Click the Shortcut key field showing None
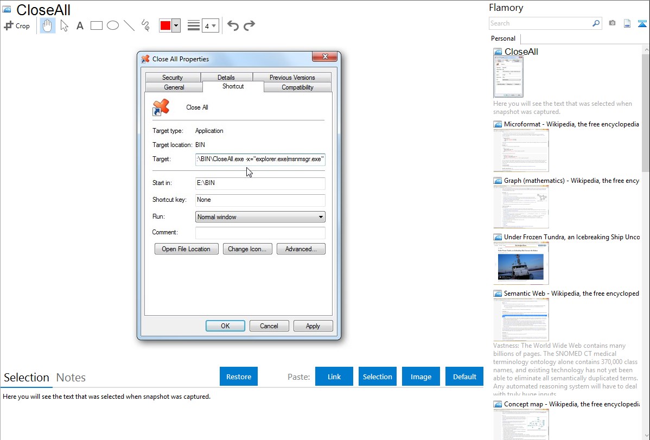The image size is (650, 440). (x=260, y=200)
